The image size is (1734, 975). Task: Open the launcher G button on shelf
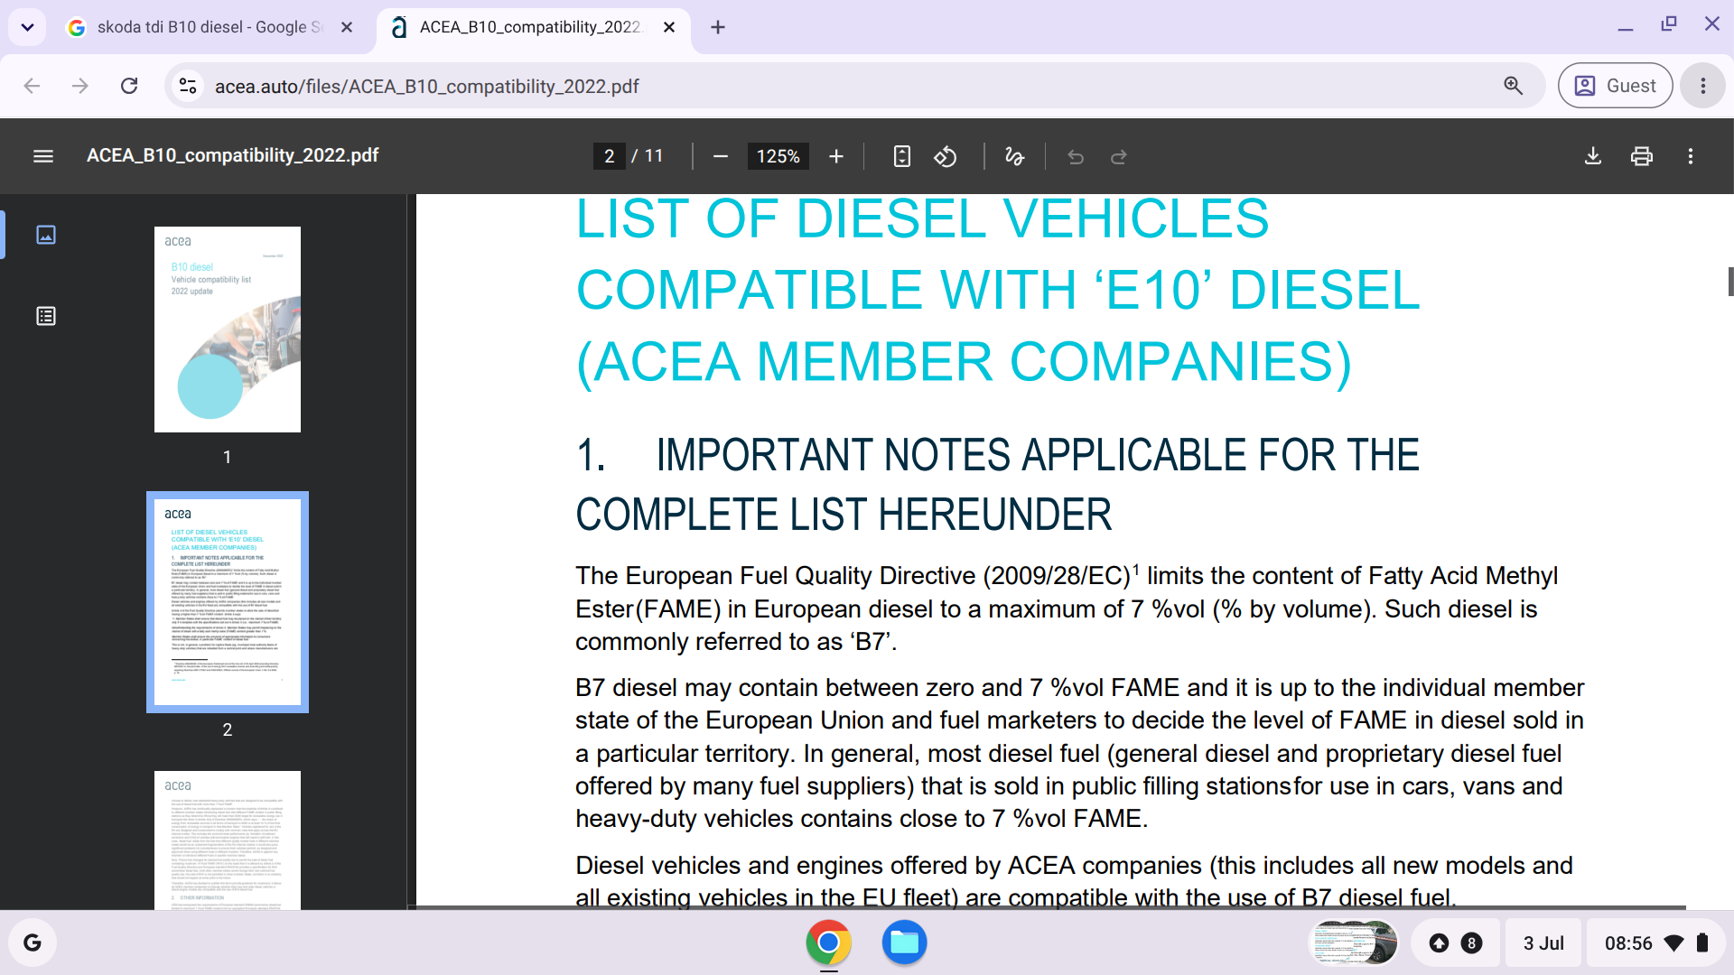33,942
